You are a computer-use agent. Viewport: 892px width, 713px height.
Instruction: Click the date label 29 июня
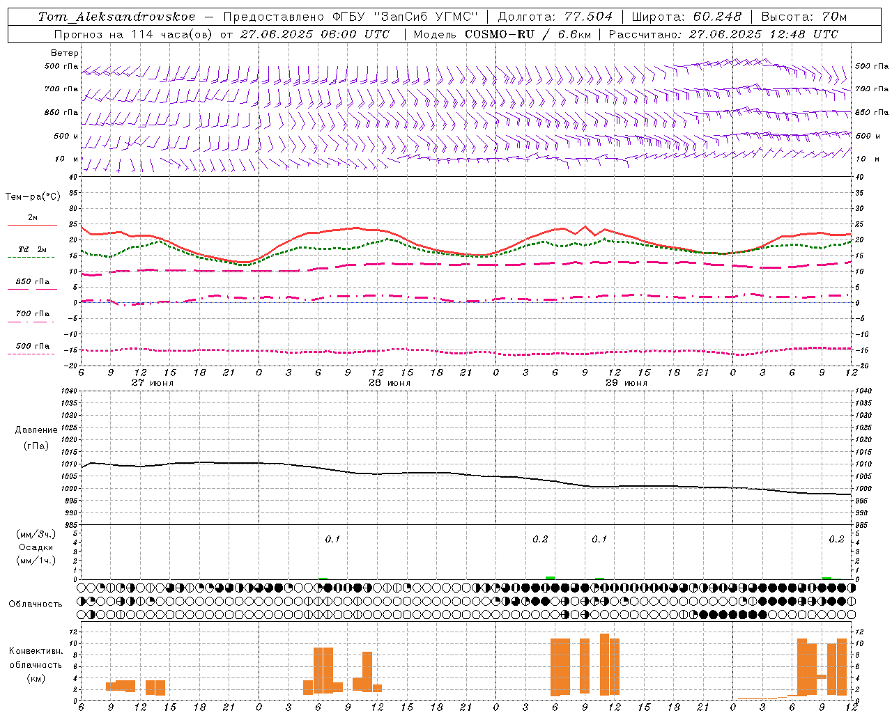pos(626,383)
